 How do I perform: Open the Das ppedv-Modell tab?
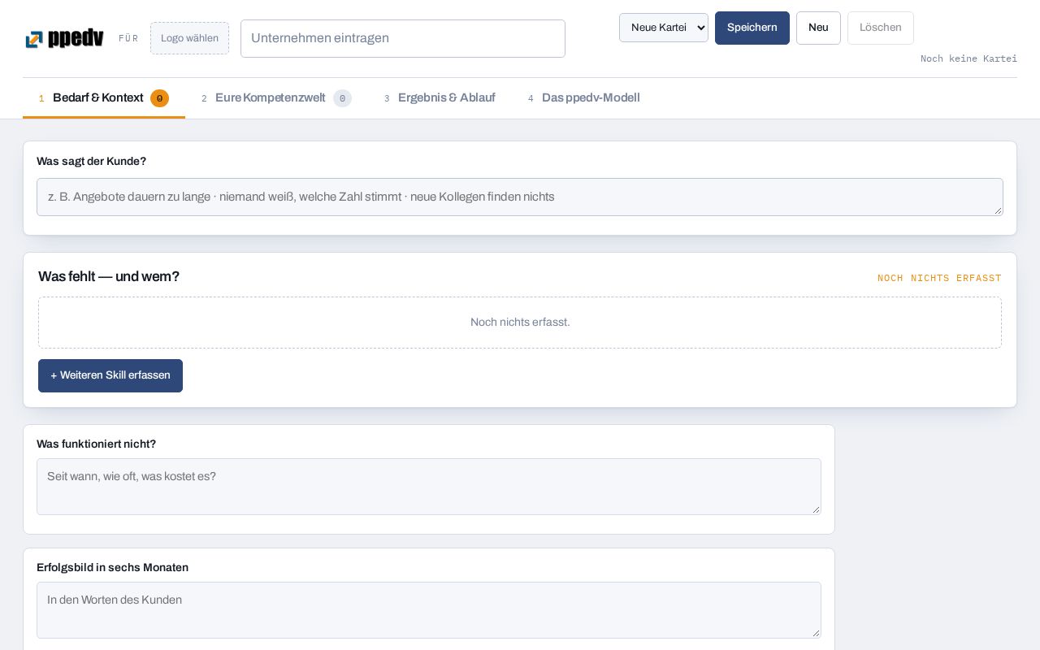[584, 98]
